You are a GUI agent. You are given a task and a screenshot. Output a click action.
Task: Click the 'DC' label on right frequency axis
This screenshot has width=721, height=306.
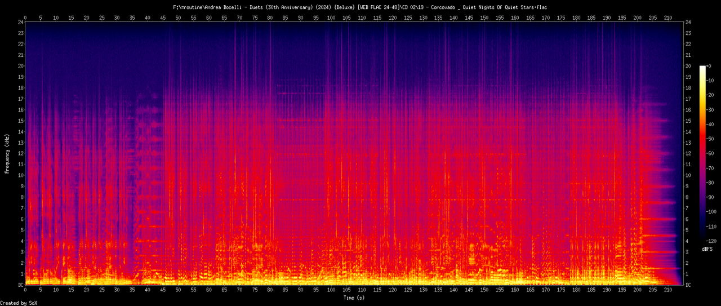click(688, 285)
